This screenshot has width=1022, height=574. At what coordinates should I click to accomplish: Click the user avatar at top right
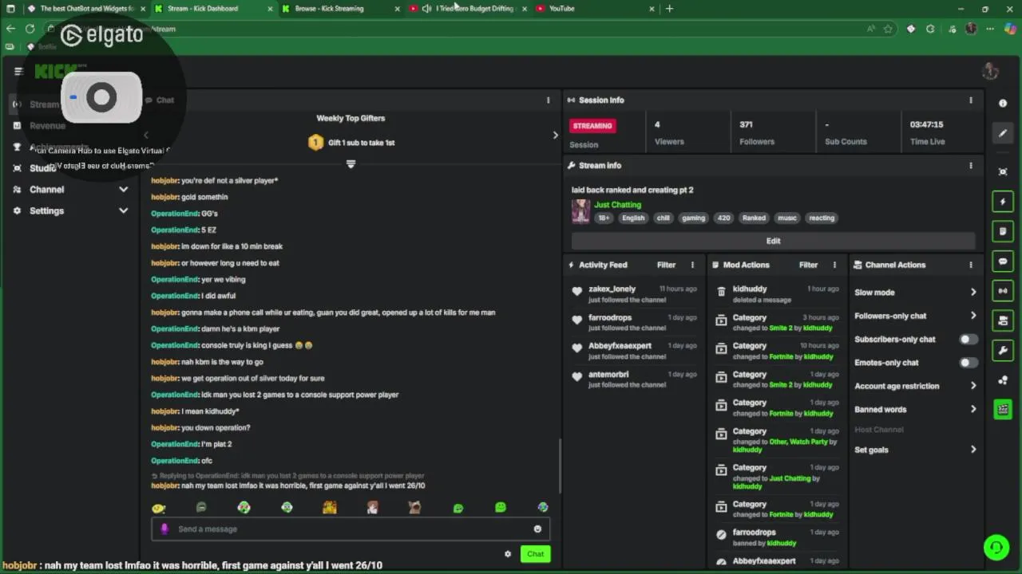tap(990, 71)
